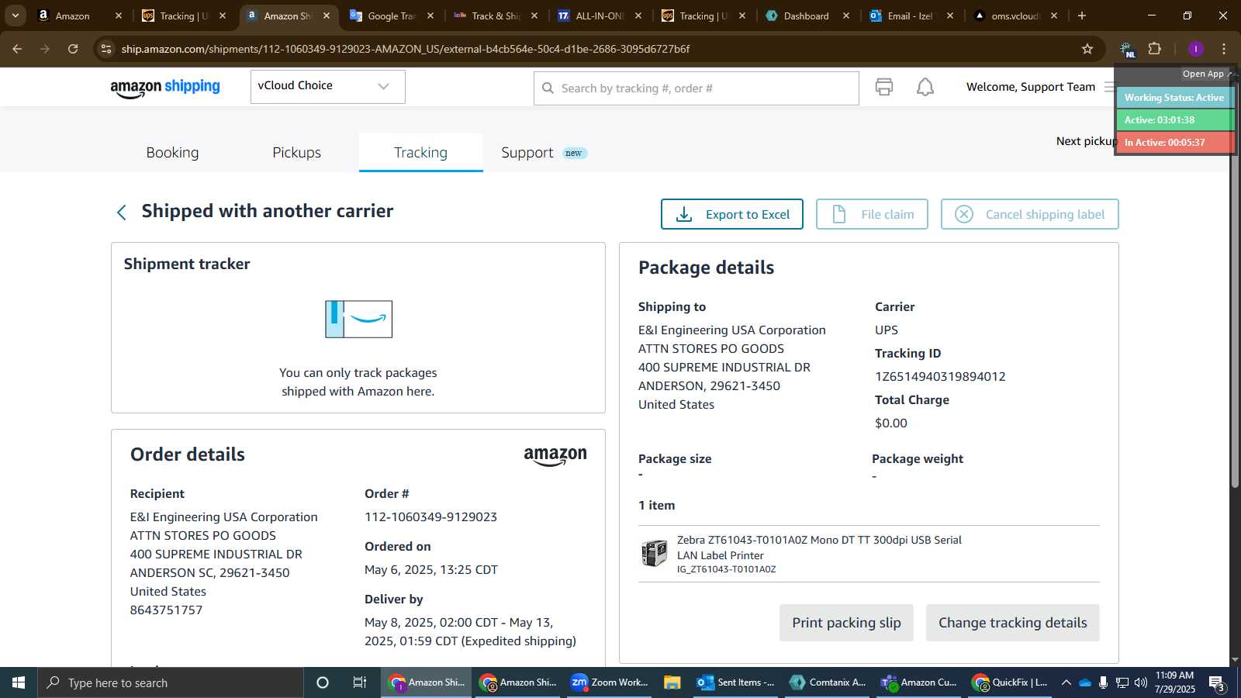
Task: Click the back chevron beside Shipped with another carrier
Action: click(122, 213)
